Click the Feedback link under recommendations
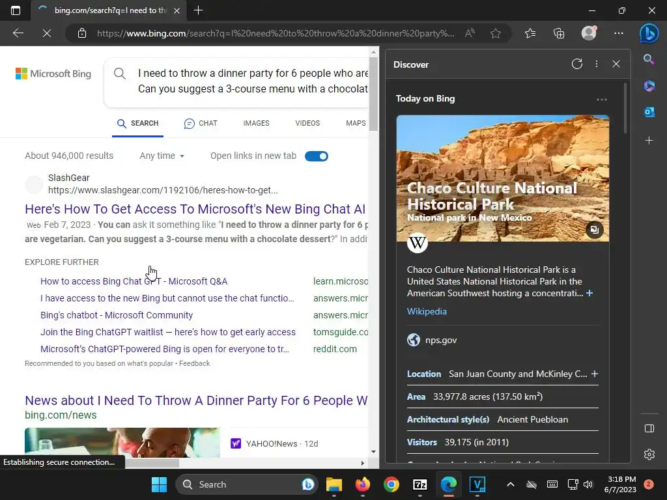 point(194,363)
